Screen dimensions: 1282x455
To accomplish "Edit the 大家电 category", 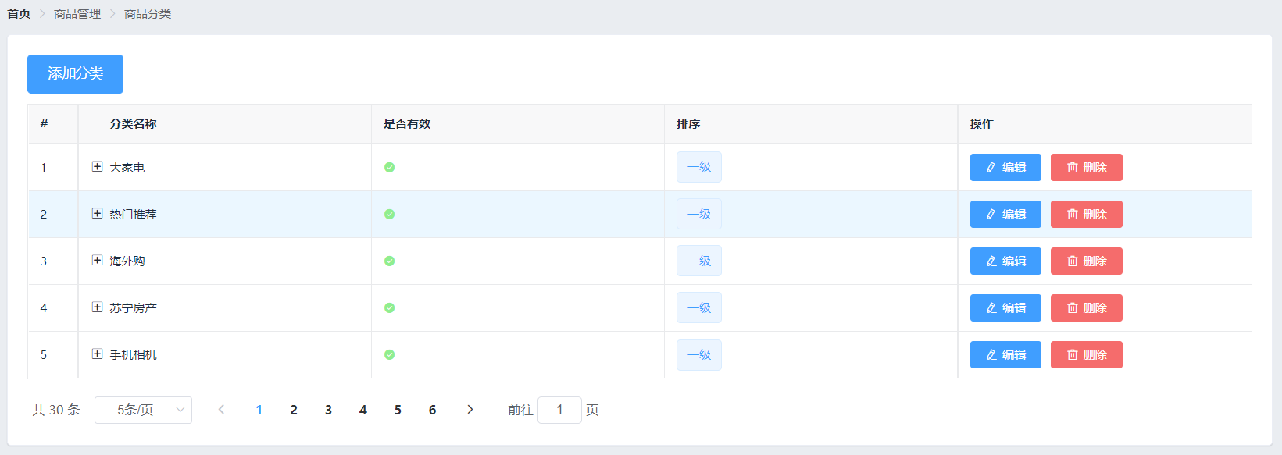I will (1005, 168).
